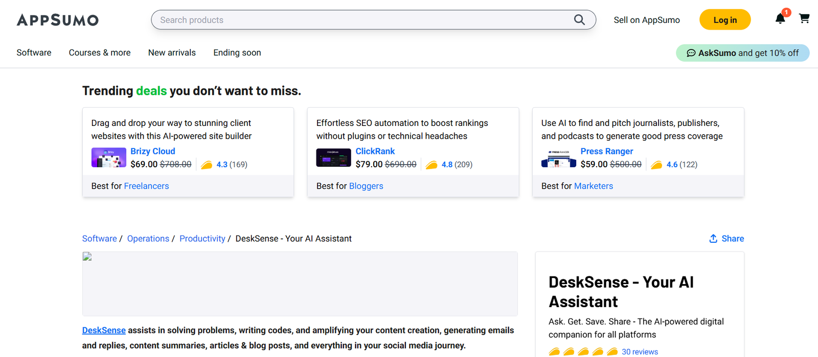Viewport: 818px width, 357px height.
Task: Navigate to Operations breadcrumb
Action: click(148, 239)
